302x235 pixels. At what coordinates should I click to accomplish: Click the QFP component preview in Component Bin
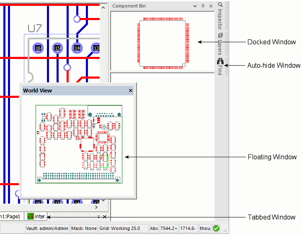click(x=163, y=42)
